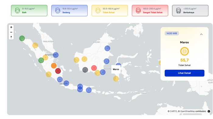The height and width of the screenshot is (119, 213).
Task: Select the red Sangat Tidak Sehat legend card
Action: 150,11
